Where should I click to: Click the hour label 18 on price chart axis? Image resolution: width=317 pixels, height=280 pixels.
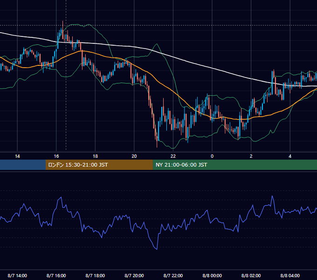pos(95,156)
